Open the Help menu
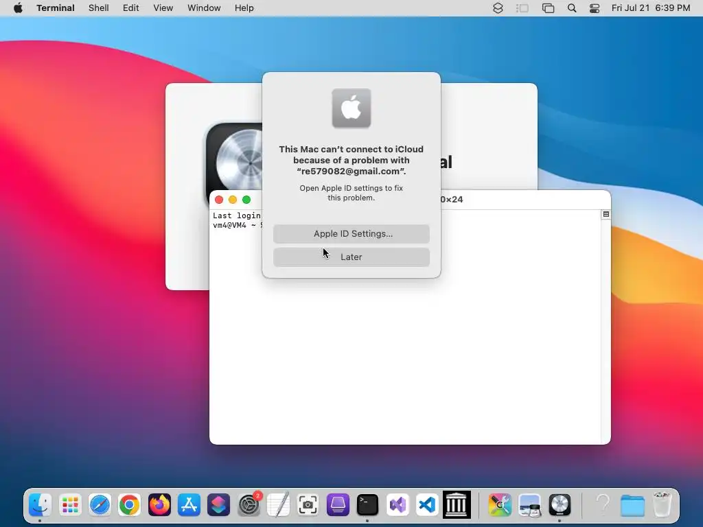This screenshot has width=703, height=527. click(x=244, y=8)
